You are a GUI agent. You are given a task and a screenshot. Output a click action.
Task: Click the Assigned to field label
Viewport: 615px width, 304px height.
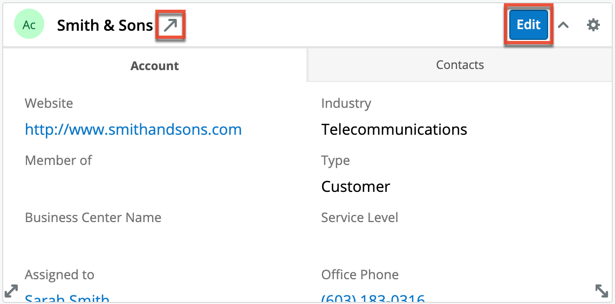point(59,275)
